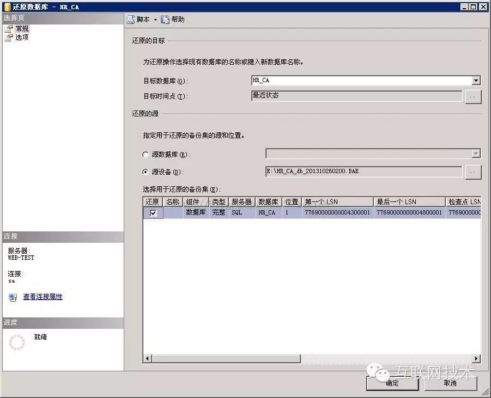Click the Help (帮助) toolbar icon
Screen dimensions: 491x398
(x=165, y=20)
